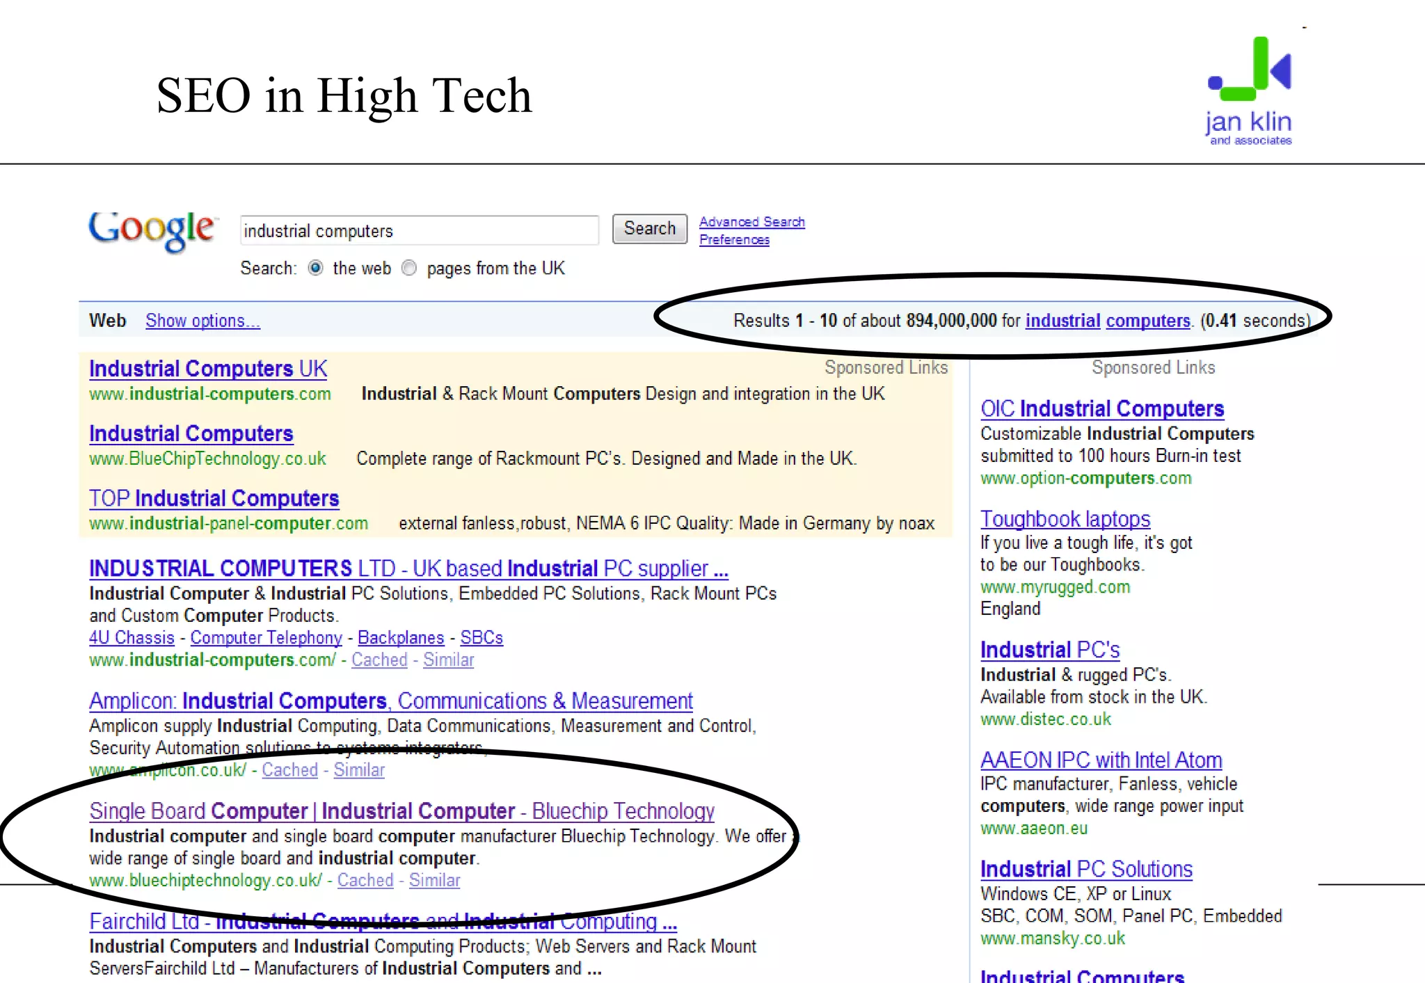Open 'Industrial PC Solutions' sidebar ad
Viewport: 1425px width, 983px height.
1086,870
